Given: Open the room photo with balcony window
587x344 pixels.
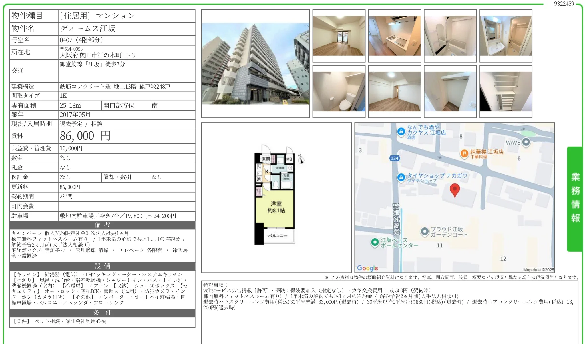Looking at the screenshot, I should [339, 36].
